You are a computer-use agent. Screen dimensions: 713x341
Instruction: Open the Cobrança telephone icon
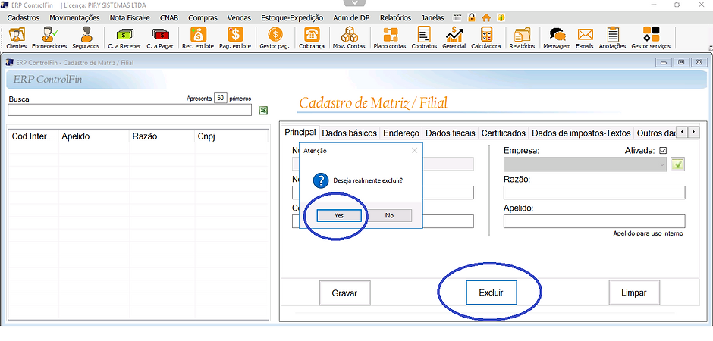coord(312,38)
